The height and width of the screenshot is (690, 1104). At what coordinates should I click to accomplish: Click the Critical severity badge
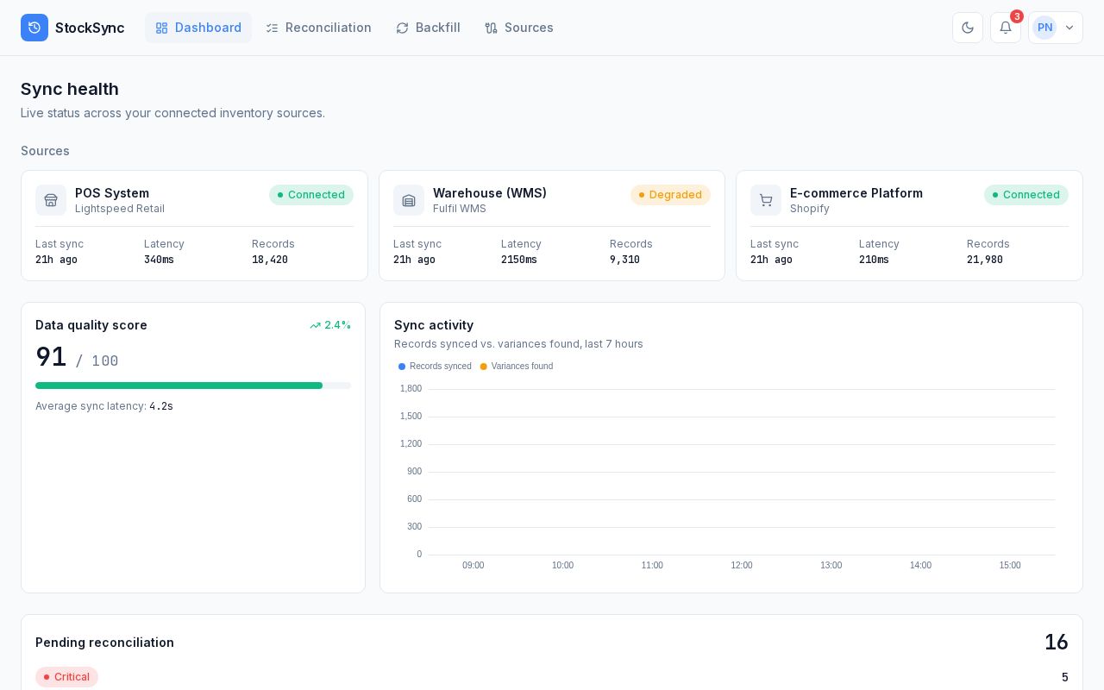(66, 677)
